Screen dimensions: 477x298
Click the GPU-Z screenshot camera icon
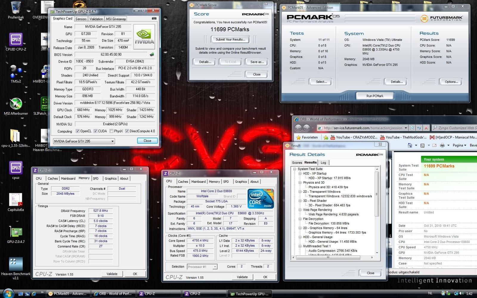pos(154,18)
